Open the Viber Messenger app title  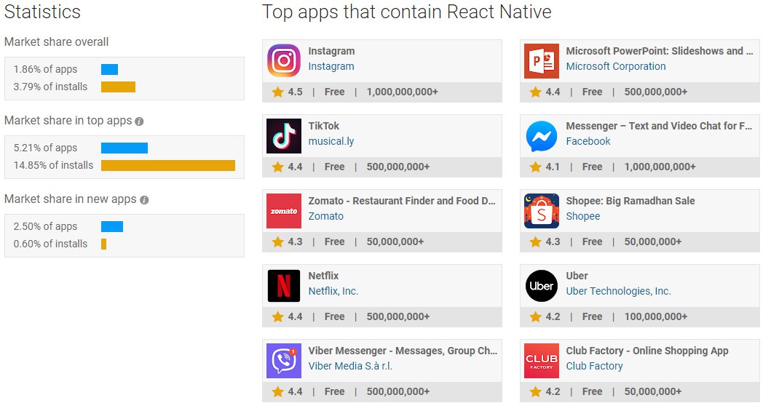403,351
